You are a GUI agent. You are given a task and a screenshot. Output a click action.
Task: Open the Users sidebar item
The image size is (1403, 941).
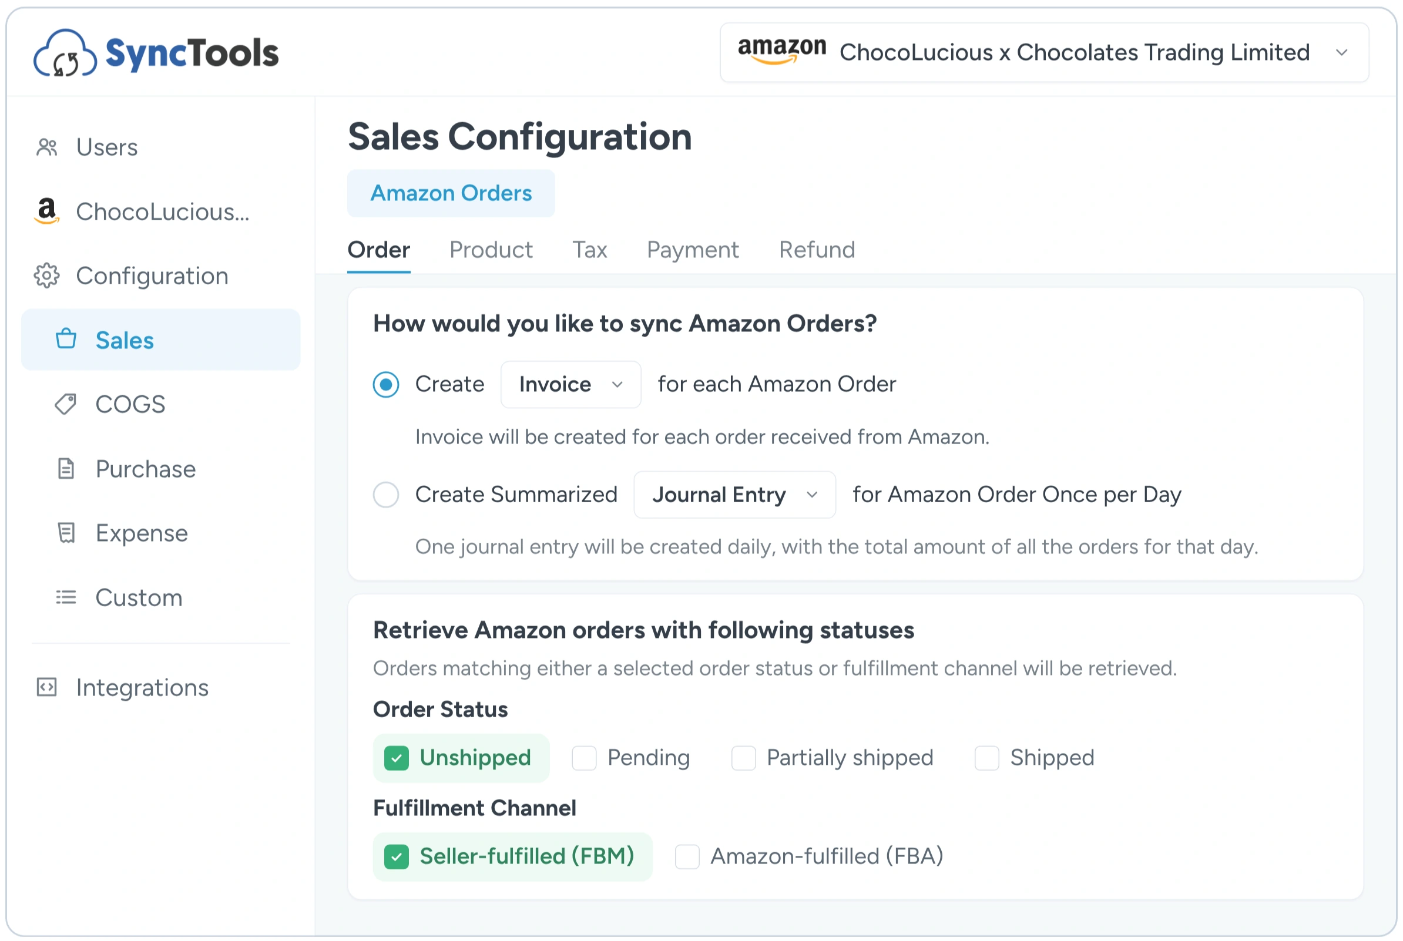tap(160, 147)
